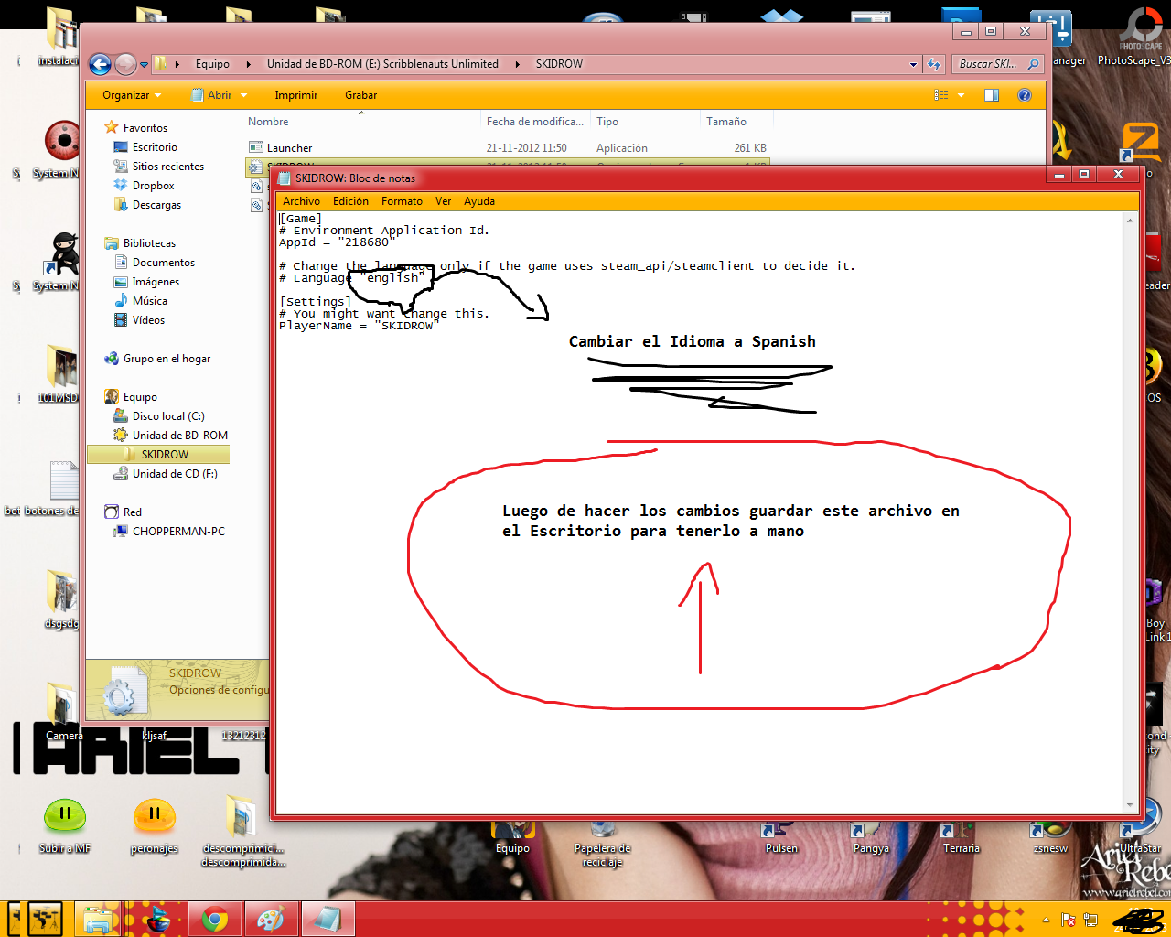Select Sitios recientes in the sidebar
Viewport: 1171px width, 937px height.
coord(158,167)
